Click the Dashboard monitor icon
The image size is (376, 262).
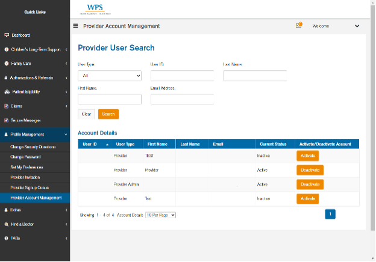7,35
